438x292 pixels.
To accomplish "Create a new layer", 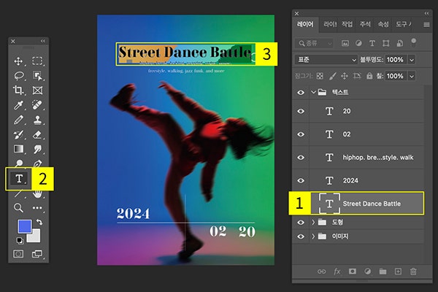I will click(398, 272).
